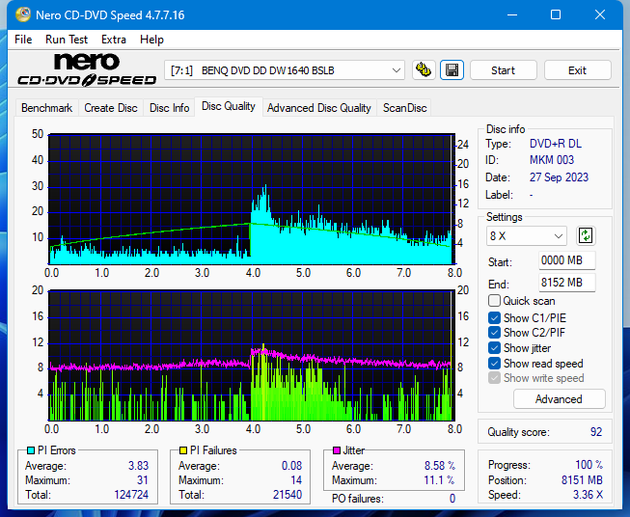Click PI Errors total 124724
This screenshot has height=517, width=630.
pos(131,495)
